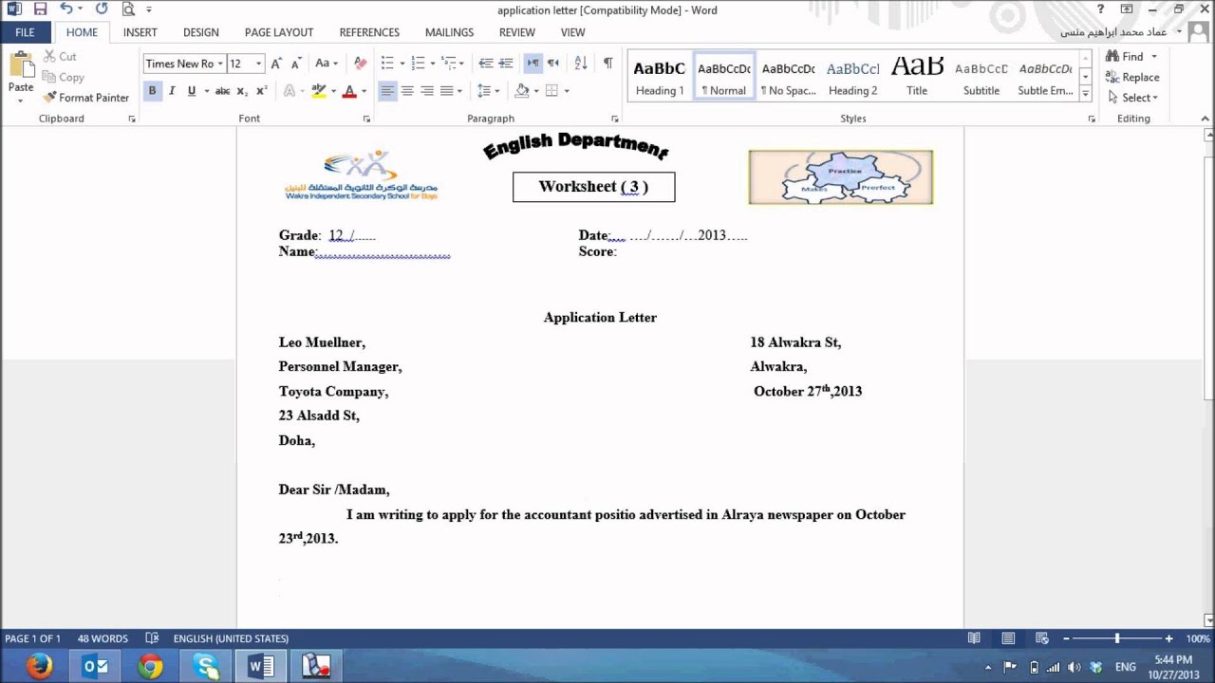Toggle Strikethrough formatting

(222, 91)
